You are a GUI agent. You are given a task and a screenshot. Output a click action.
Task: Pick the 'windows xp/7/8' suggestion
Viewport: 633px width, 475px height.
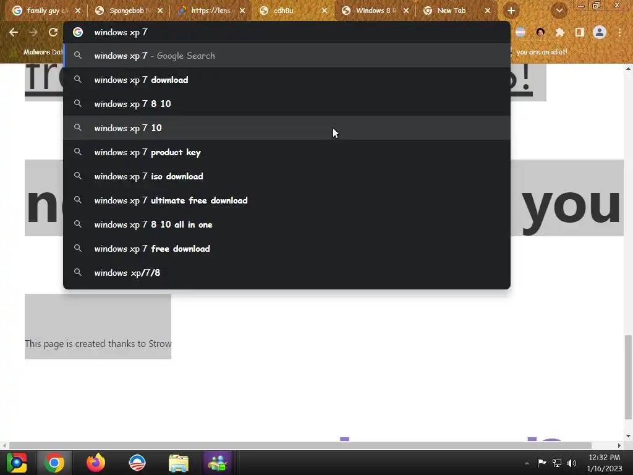[x=287, y=273]
